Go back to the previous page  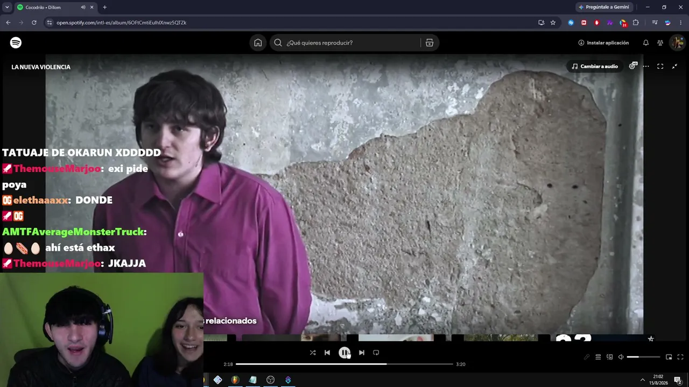(x=8, y=23)
